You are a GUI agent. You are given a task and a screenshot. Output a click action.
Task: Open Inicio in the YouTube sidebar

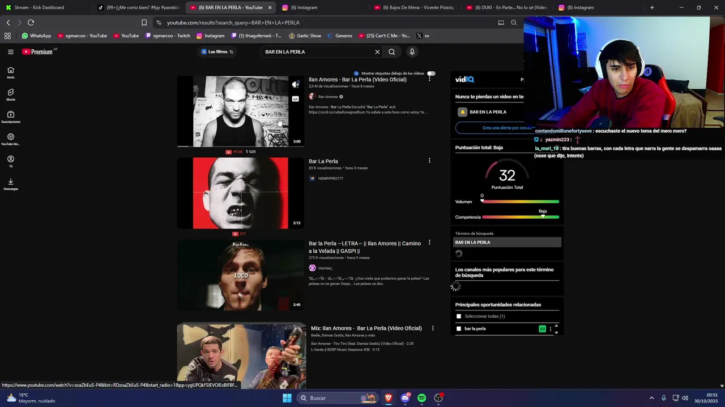click(x=11, y=72)
